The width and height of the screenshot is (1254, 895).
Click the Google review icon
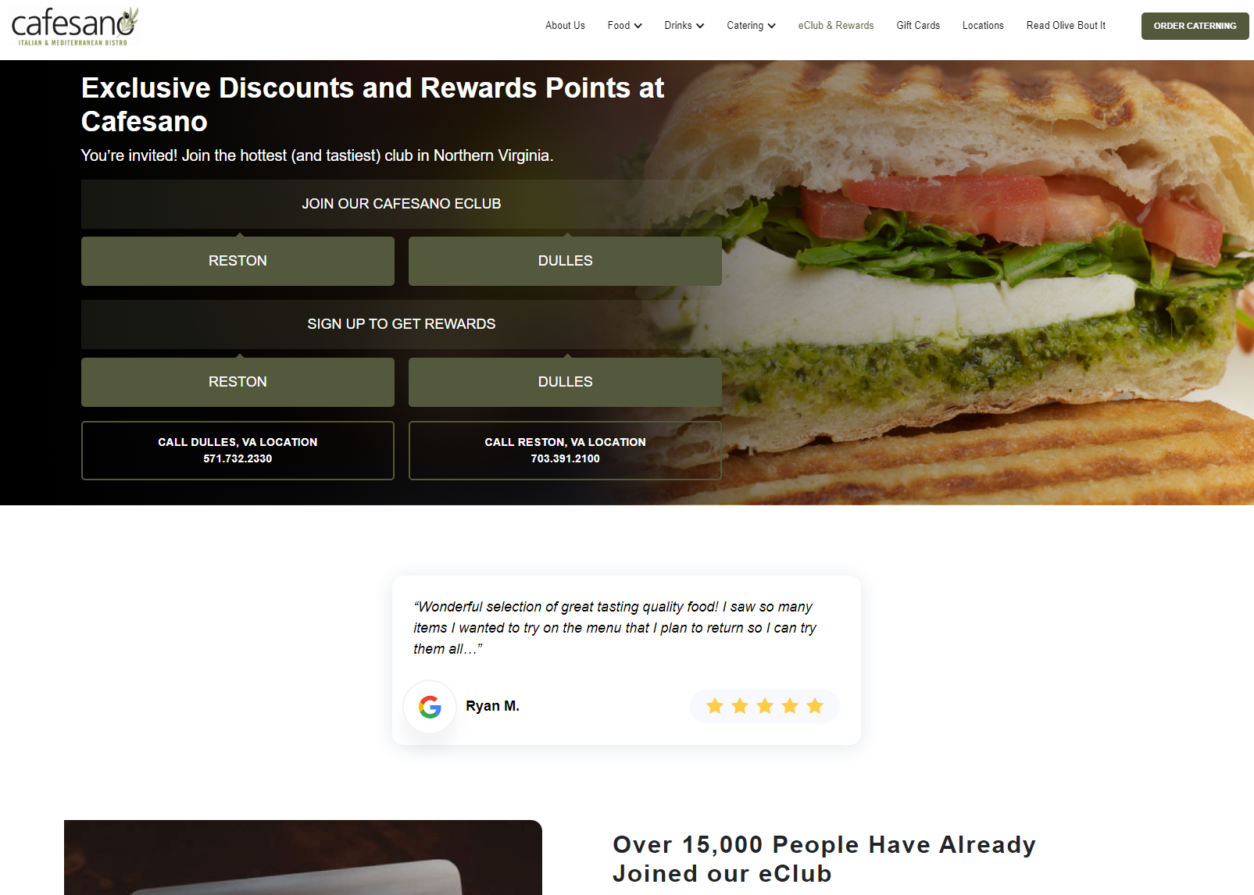pos(430,707)
